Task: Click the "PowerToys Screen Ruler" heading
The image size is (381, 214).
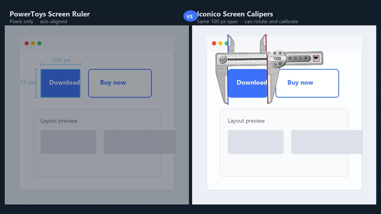Action: click(50, 14)
